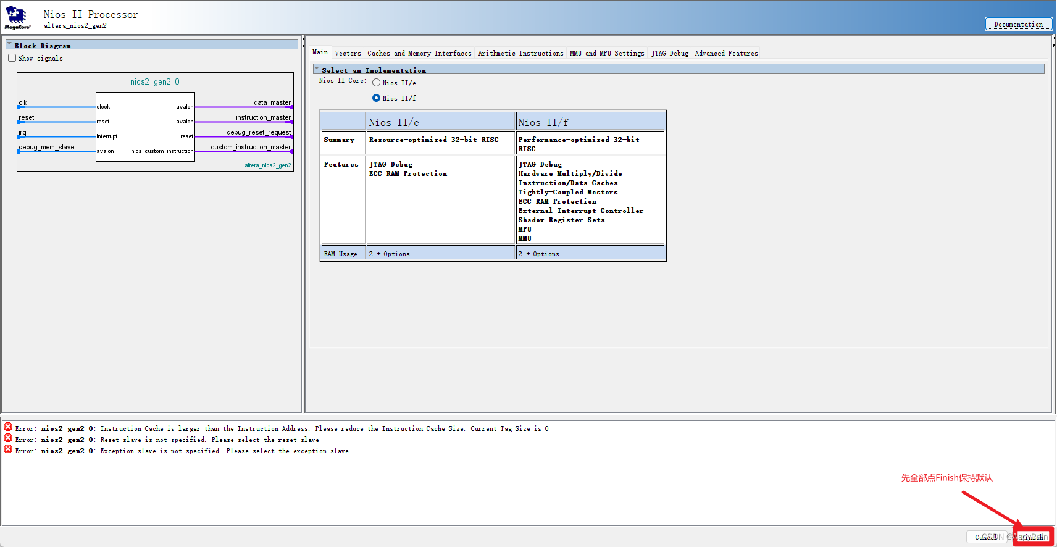1057x547 pixels.
Task: Click the Reset slave not specified error
Action: 210,440
